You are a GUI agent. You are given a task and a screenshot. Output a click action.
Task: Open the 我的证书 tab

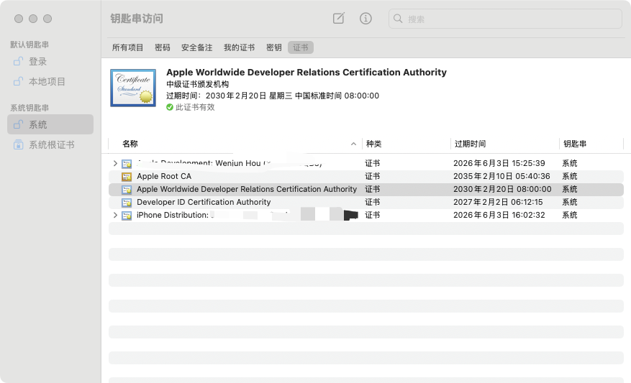pyautogui.click(x=239, y=47)
